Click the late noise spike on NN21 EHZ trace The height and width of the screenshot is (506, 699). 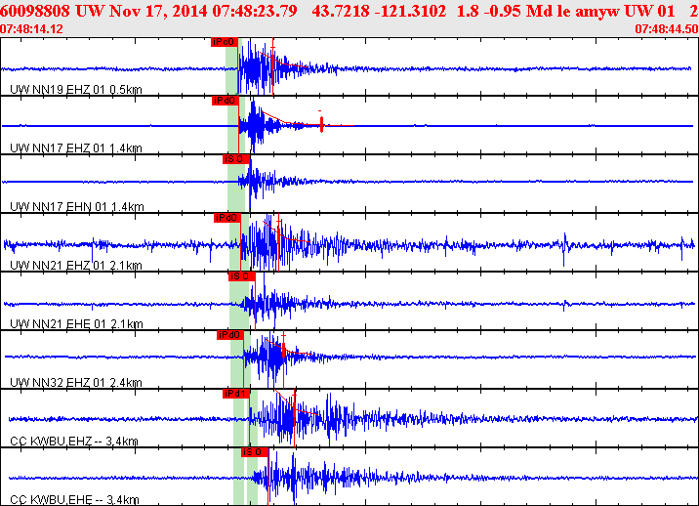coord(564,249)
